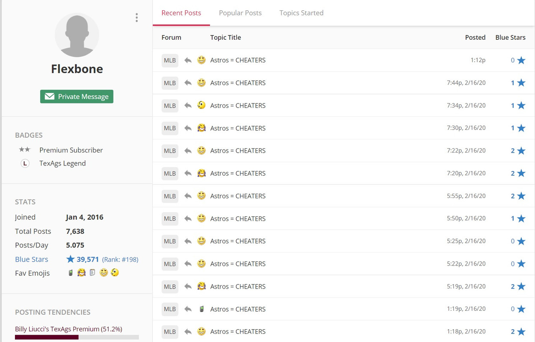Viewport: 535px width, 342px height.
Task: Click the document emoji in Fav Emojis
Action: [x=92, y=273]
